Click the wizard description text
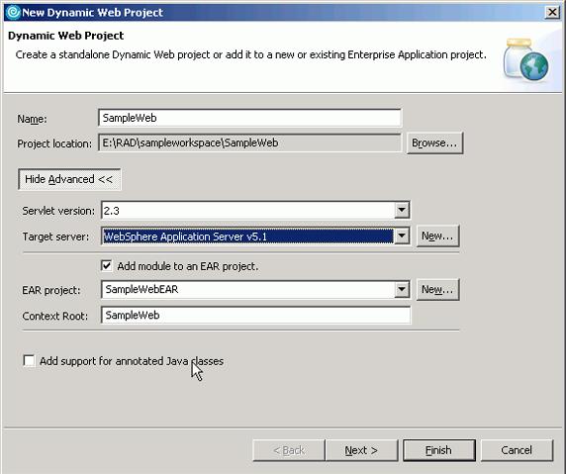The height and width of the screenshot is (474, 566). (x=251, y=54)
